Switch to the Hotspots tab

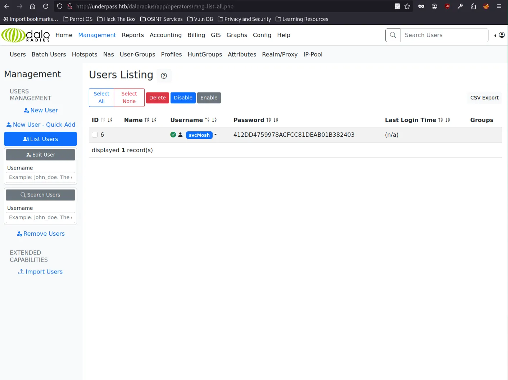click(x=85, y=54)
